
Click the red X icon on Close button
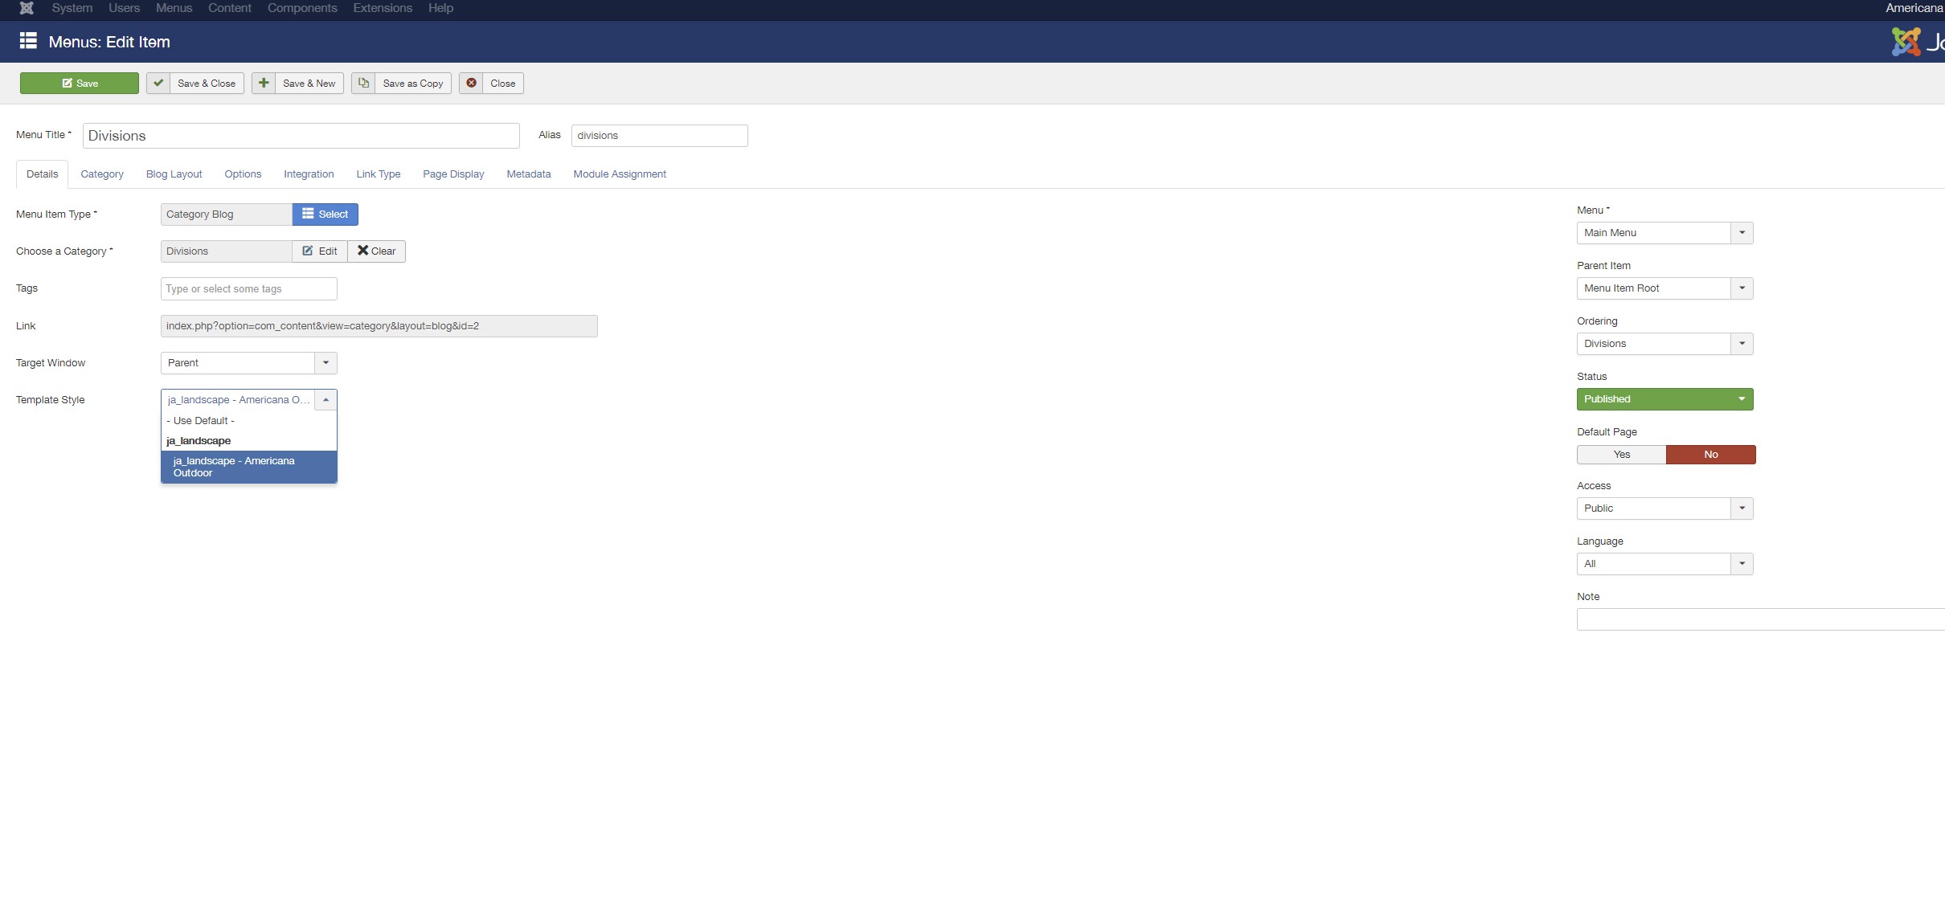click(472, 83)
